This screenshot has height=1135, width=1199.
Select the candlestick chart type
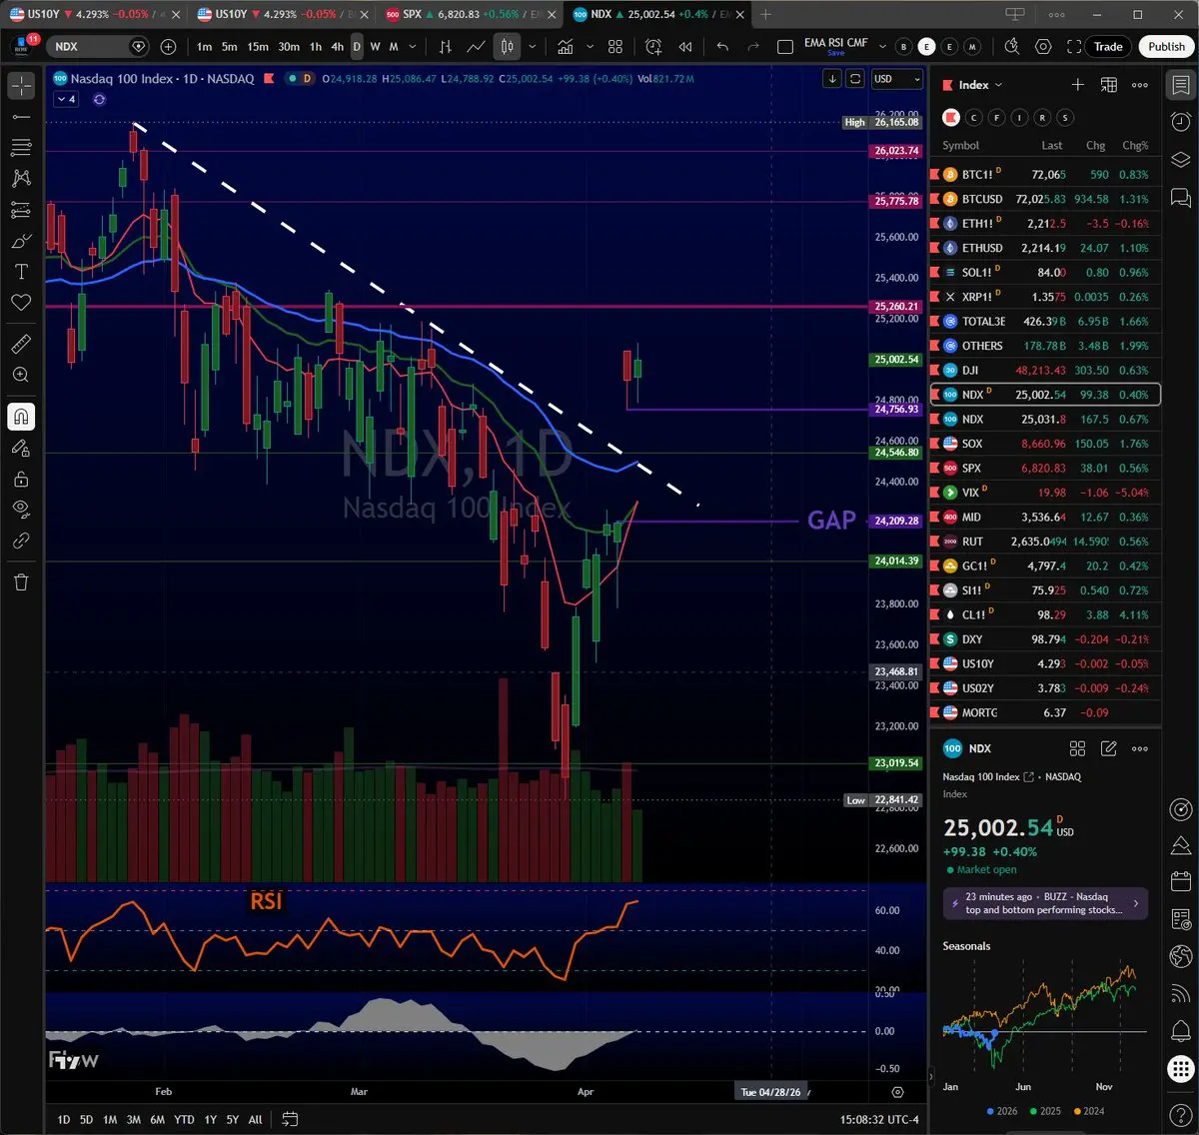point(507,47)
